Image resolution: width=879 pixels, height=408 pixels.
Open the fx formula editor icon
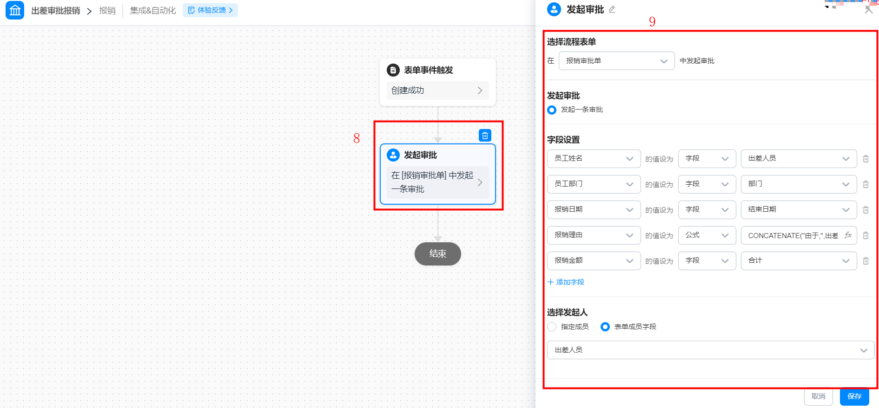click(848, 235)
